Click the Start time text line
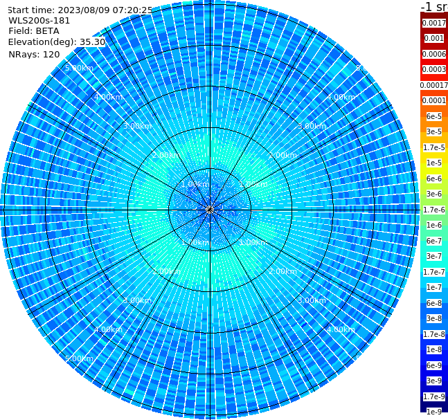448x420 pixels. pyautogui.click(x=80, y=10)
